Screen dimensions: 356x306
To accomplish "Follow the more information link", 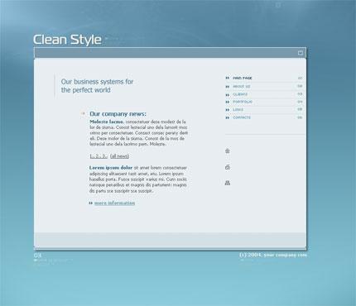I will (x=114, y=203).
